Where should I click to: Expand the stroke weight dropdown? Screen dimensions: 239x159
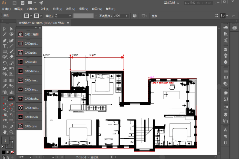pyautogui.click(x=70, y=16)
